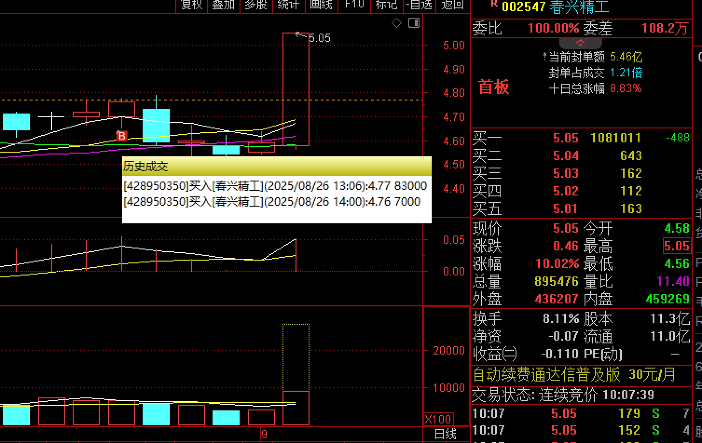
Task: Click the PE(动) label
Action: pyautogui.click(x=603, y=354)
